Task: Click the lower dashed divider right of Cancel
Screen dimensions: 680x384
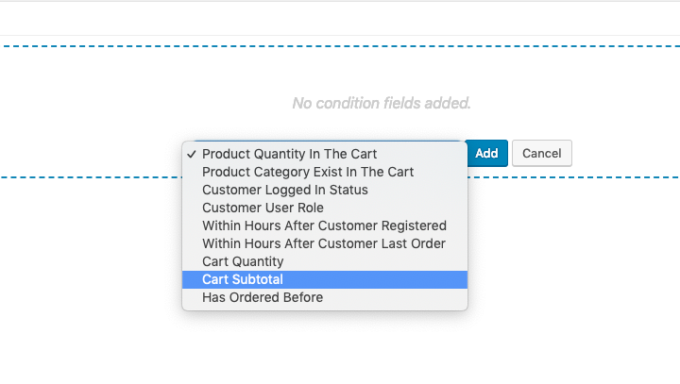Action: pyautogui.click(x=623, y=176)
